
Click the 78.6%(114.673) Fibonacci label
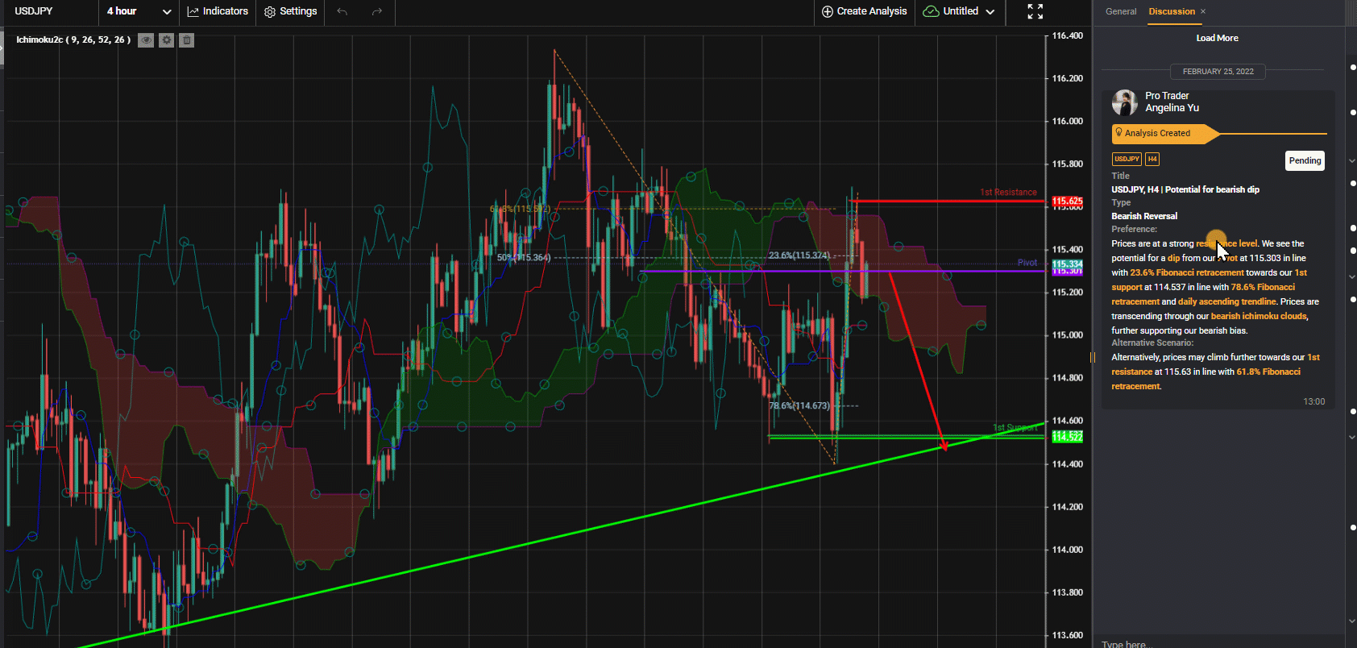pyautogui.click(x=799, y=406)
